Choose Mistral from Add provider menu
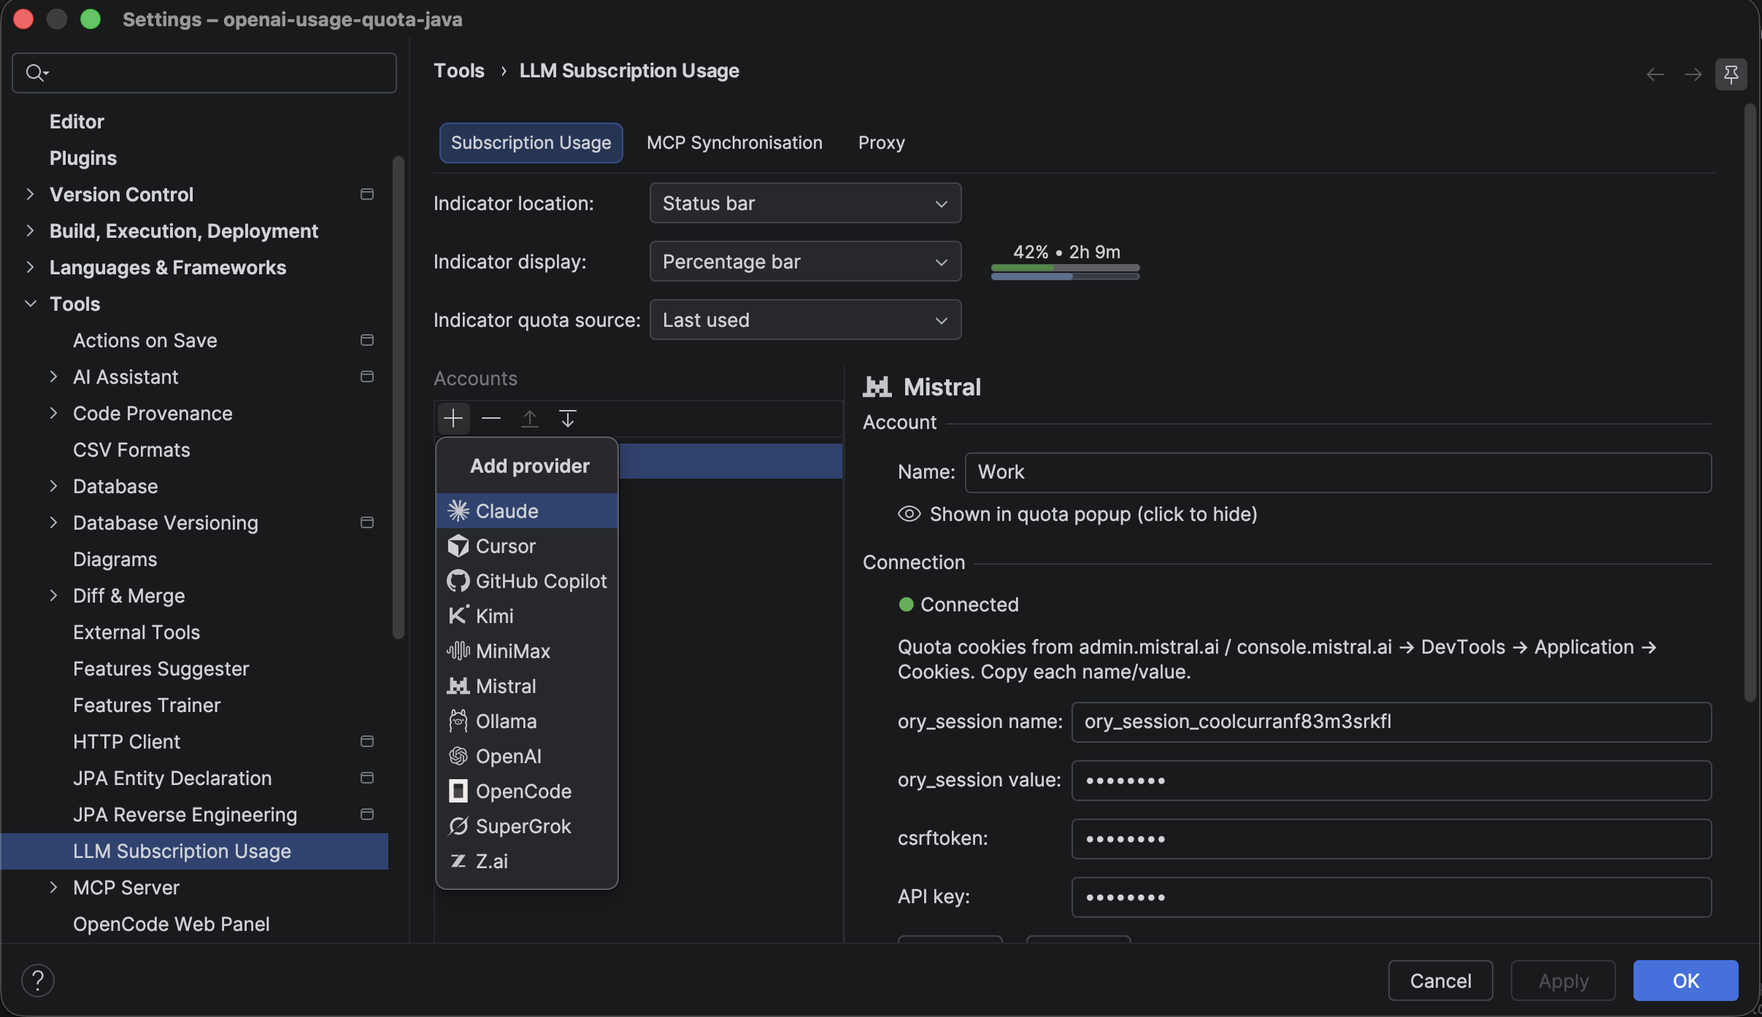Screen dimensions: 1762x1017 click(x=527, y=686)
